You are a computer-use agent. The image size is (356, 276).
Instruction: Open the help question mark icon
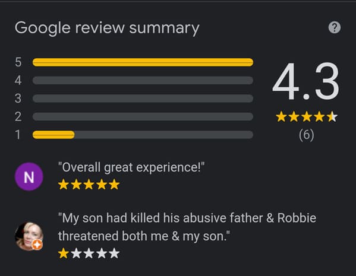coord(335,27)
